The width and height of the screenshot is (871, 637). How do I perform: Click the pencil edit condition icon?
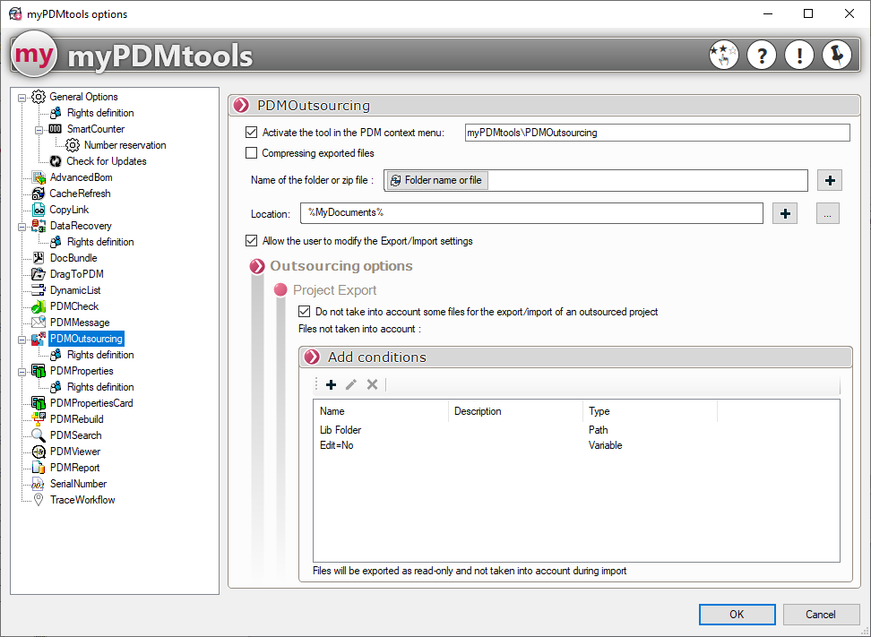(x=351, y=384)
